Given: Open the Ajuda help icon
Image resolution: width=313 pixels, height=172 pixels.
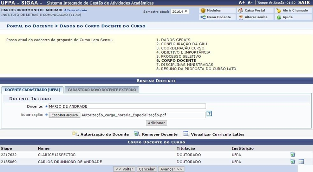Looking at the screenshot, I should [x=279, y=17].
